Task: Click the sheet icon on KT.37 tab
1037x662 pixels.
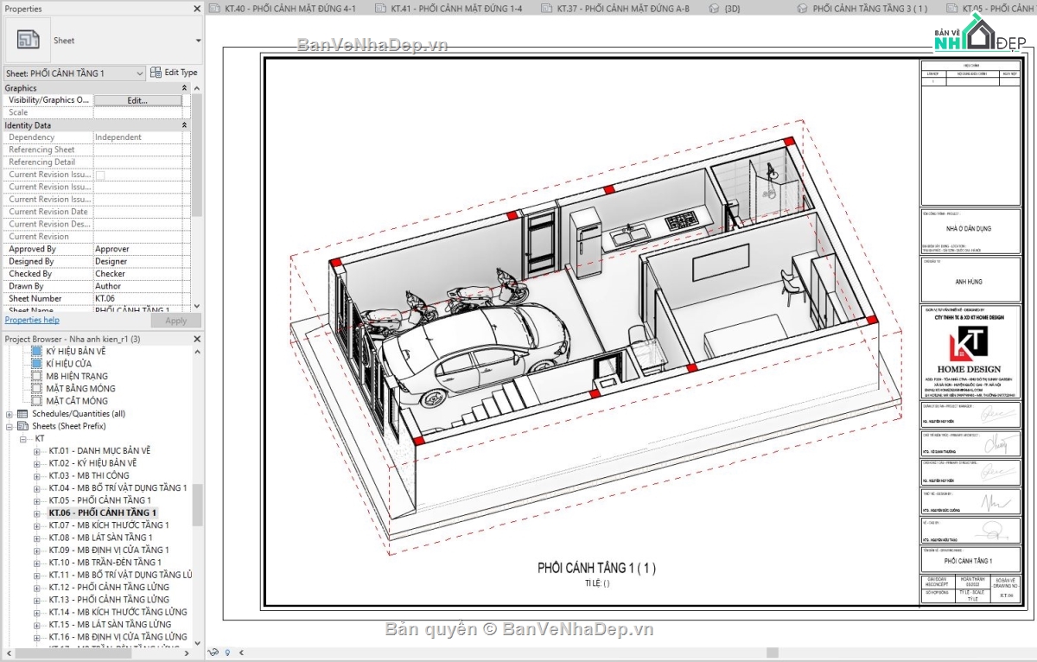Action: [547, 9]
